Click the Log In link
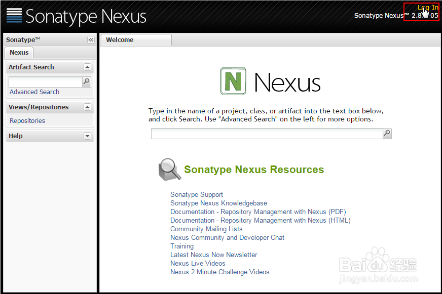This screenshot has width=442, height=294. tap(428, 8)
